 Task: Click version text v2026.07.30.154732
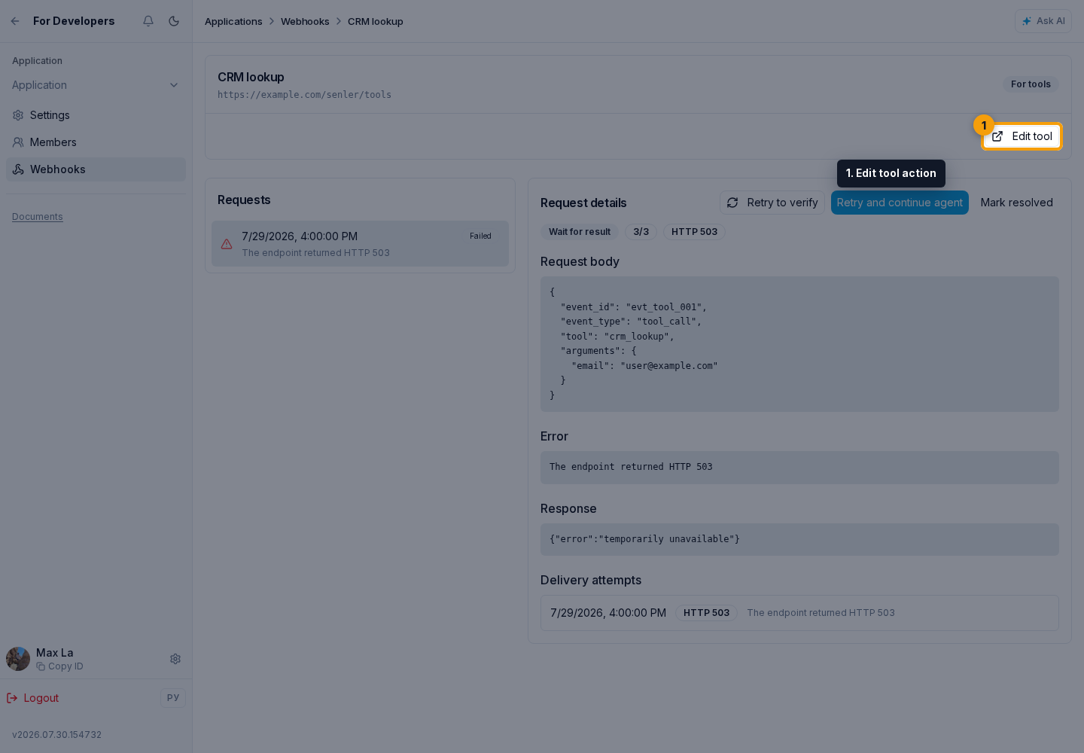coord(56,735)
